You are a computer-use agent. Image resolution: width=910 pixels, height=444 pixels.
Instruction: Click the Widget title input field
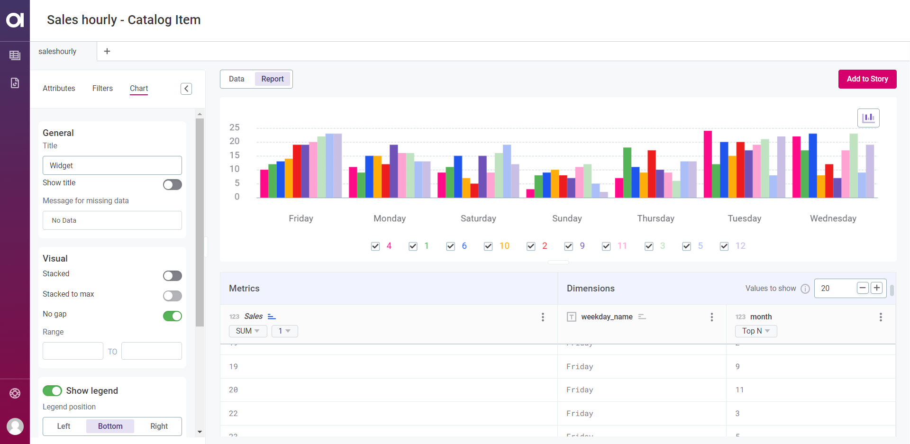[x=112, y=165]
